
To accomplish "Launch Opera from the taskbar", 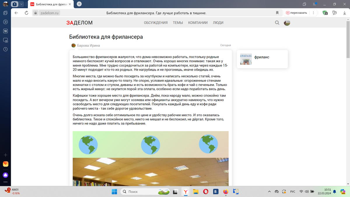I will 206,192.
